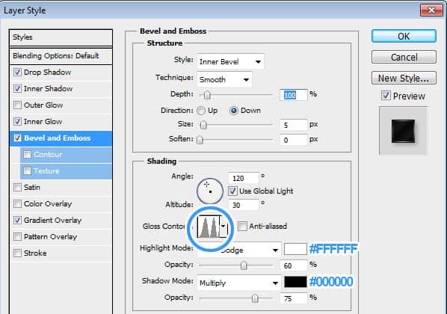Toggle the Anti-aliased checkbox

(x=243, y=227)
